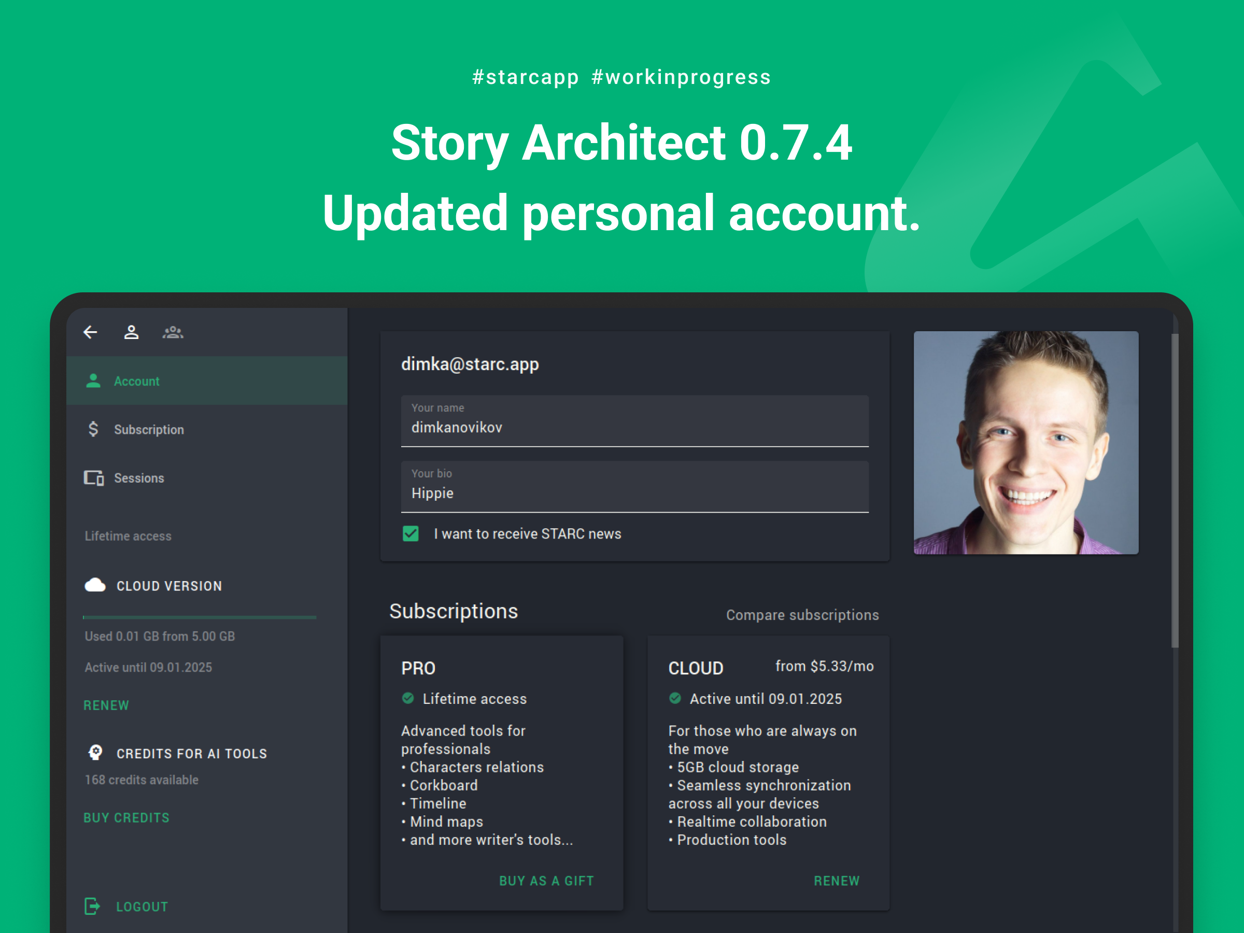
Task: Open Compare subscriptions link
Action: coord(802,615)
